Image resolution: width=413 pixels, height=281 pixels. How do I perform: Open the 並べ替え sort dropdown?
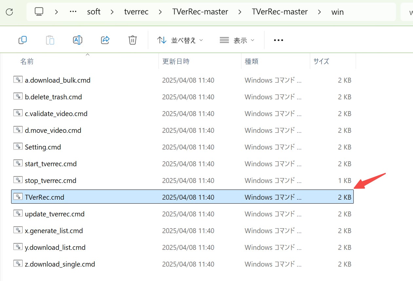(180, 40)
